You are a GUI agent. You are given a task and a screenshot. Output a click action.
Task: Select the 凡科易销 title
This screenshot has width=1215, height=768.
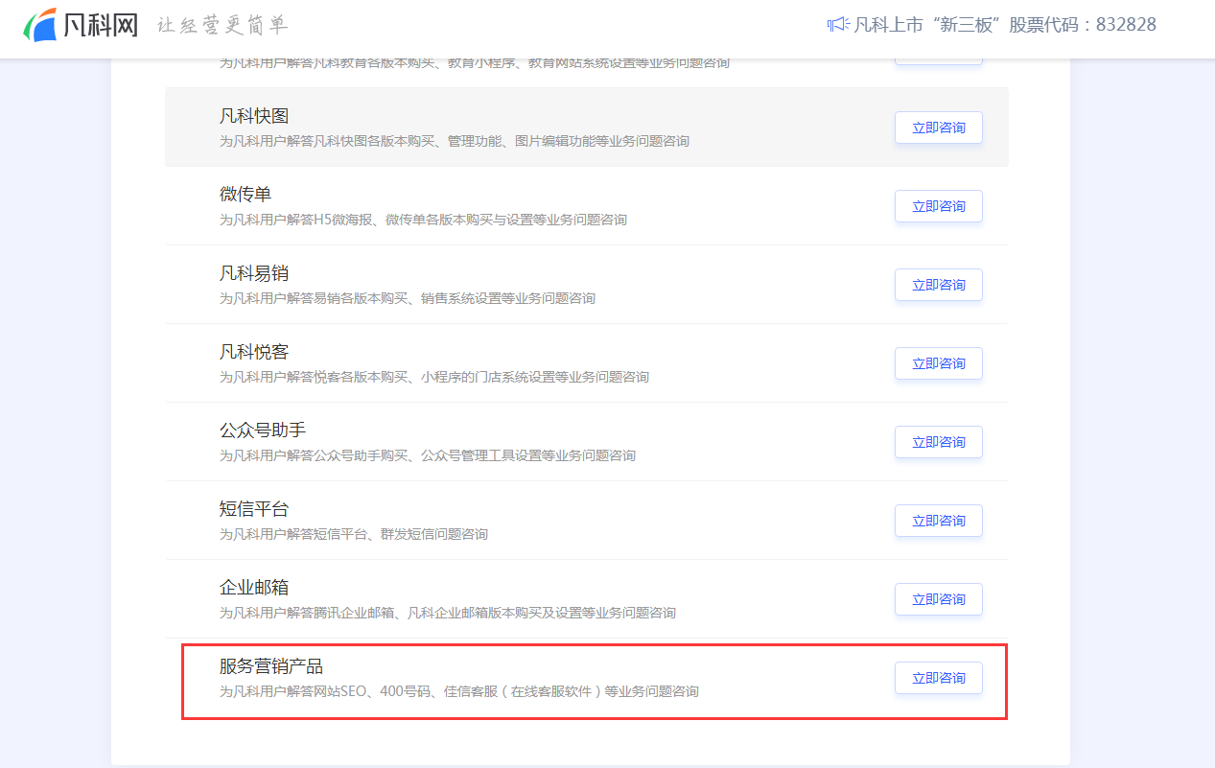254,273
